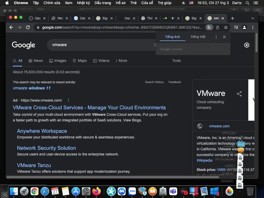Open the Trợ giúp menu
264x198 pixels.
click(164, 3)
